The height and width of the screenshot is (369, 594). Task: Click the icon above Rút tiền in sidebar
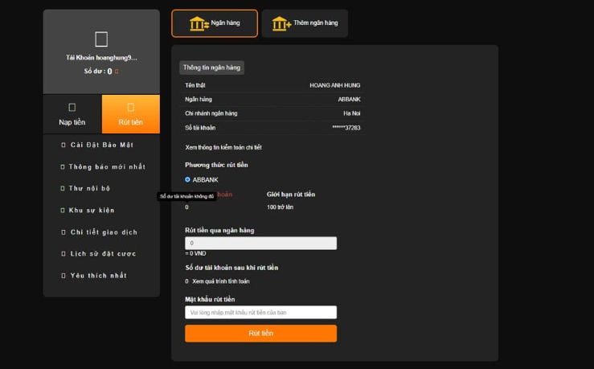point(131,107)
